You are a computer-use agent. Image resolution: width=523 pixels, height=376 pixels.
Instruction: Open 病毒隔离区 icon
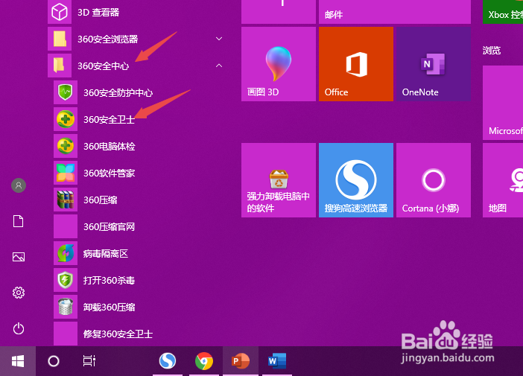66,253
